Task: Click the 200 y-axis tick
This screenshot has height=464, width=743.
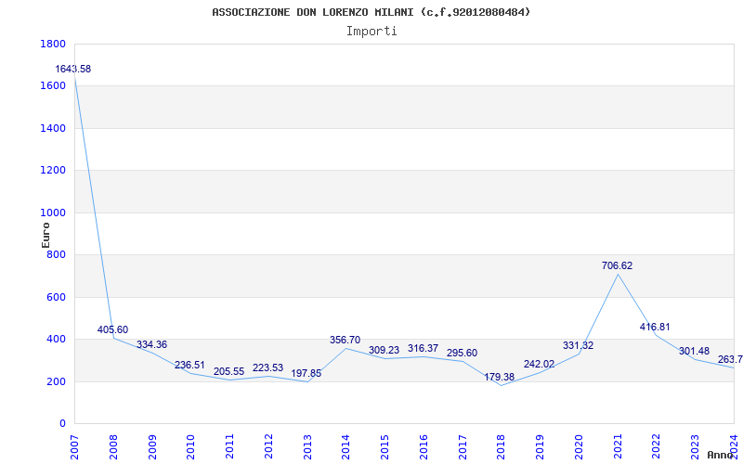Action: click(56, 381)
